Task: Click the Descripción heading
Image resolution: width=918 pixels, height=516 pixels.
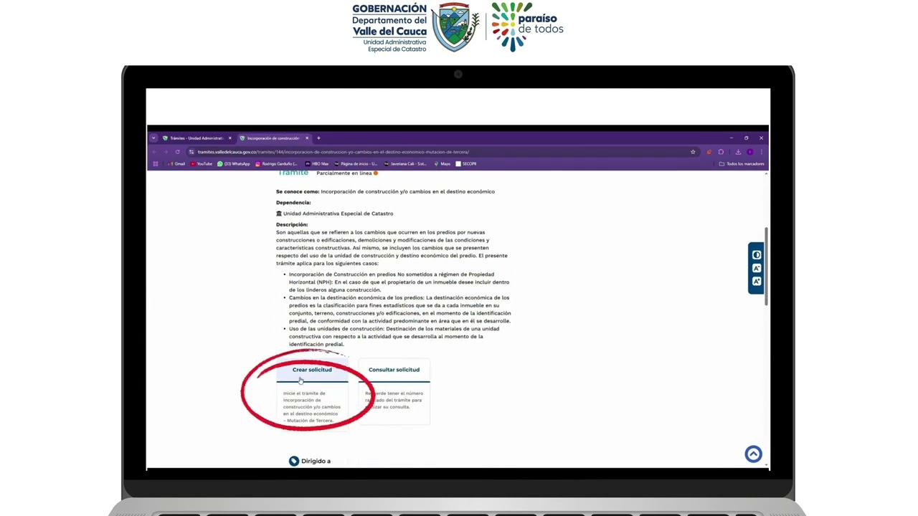Action: pos(292,224)
